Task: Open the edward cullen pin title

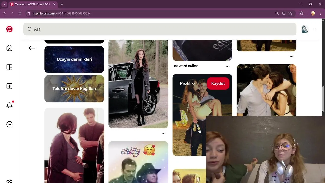Action: click(x=186, y=66)
